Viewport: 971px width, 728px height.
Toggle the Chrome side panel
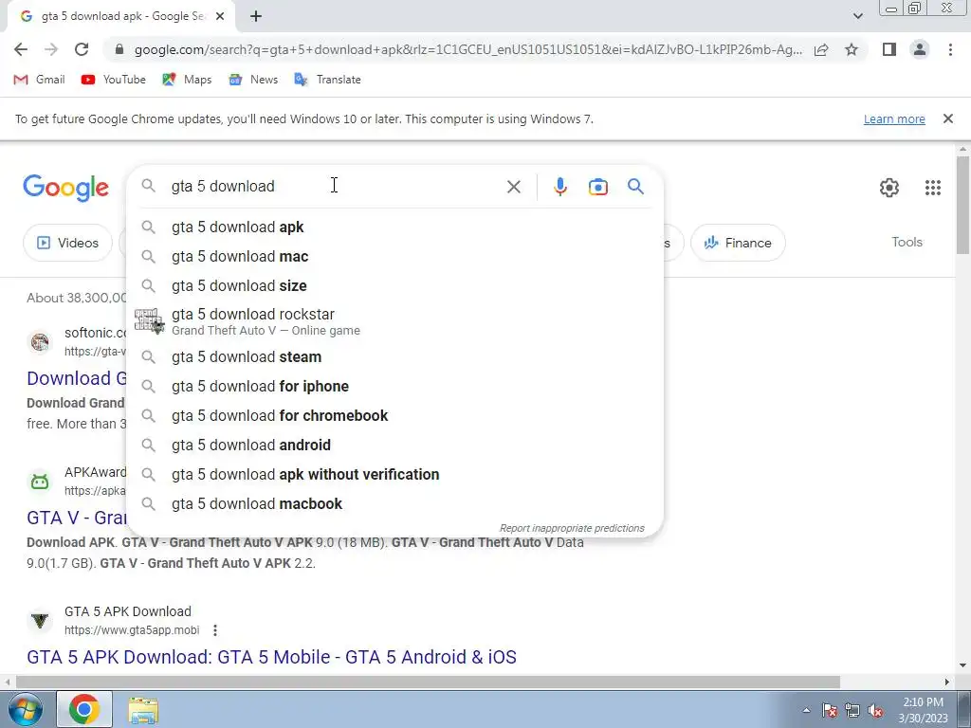(x=889, y=49)
